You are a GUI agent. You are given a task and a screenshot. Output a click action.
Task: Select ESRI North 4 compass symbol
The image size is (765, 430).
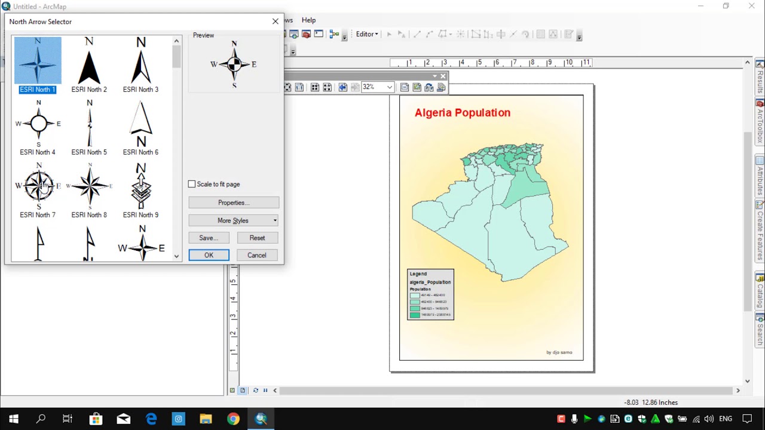click(x=38, y=128)
